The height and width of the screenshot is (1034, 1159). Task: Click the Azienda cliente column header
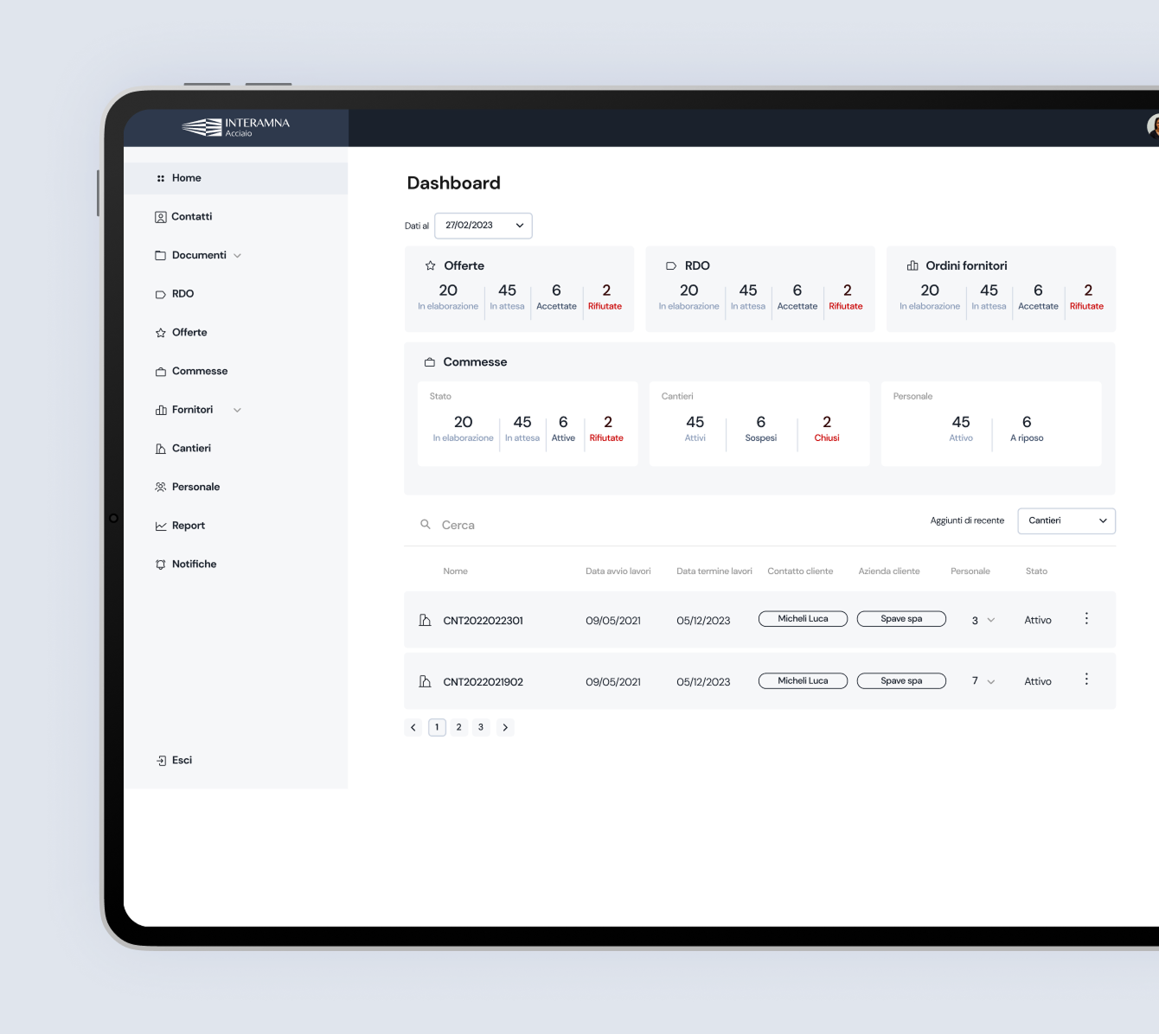click(x=889, y=571)
